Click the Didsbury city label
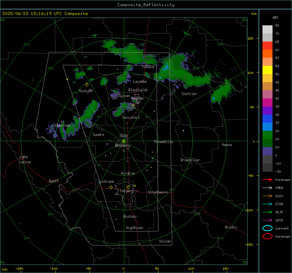The height and width of the screenshot is (273, 292). [123, 145]
